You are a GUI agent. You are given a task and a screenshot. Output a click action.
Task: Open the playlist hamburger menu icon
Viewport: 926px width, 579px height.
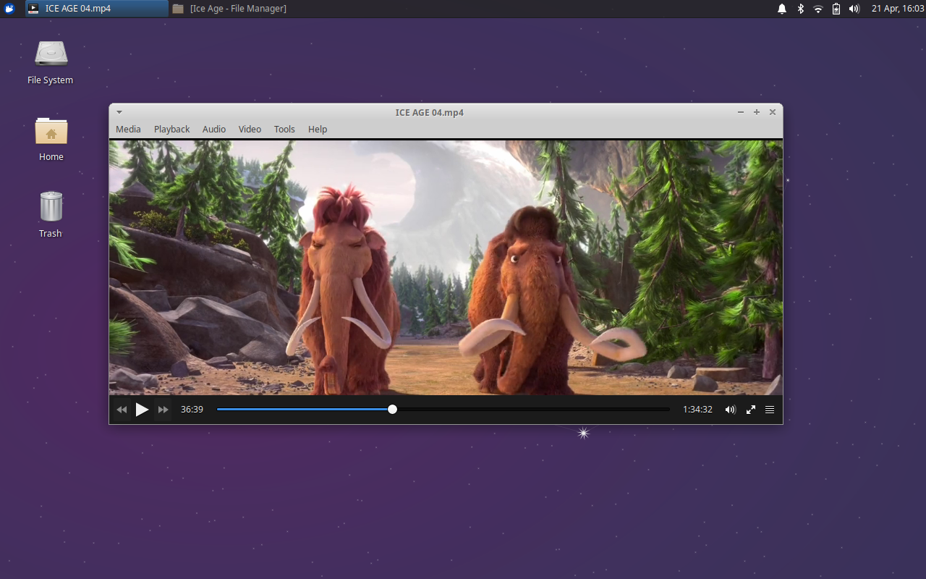pyautogui.click(x=770, y=410)
